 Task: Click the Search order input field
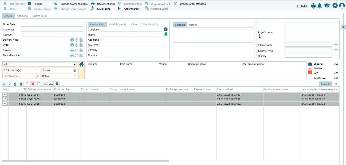(x=19, y=76)
